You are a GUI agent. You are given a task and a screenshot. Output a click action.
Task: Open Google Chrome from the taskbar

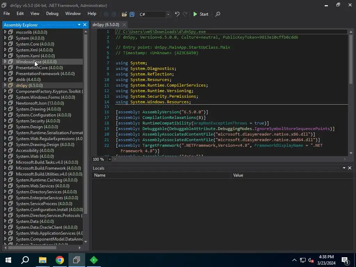click(60, 260)
